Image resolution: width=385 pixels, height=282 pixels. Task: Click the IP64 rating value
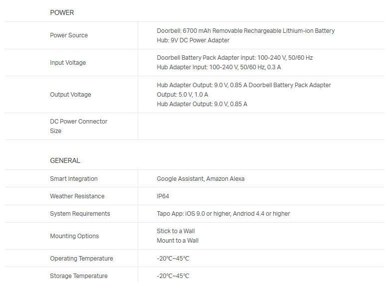163,196
